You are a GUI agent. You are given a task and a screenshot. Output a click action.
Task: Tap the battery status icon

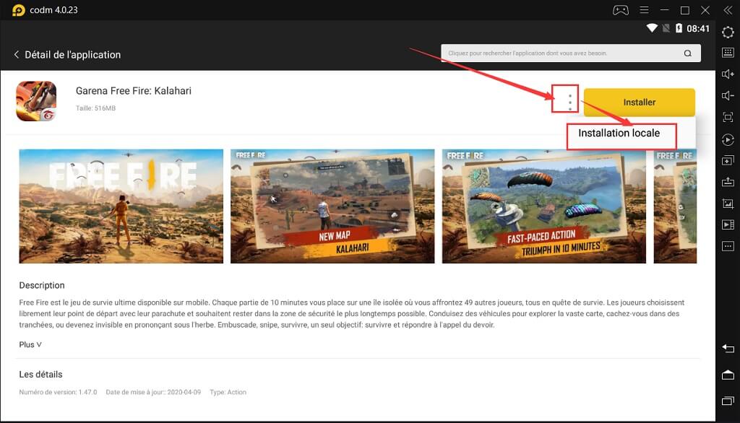pos(679,28)
